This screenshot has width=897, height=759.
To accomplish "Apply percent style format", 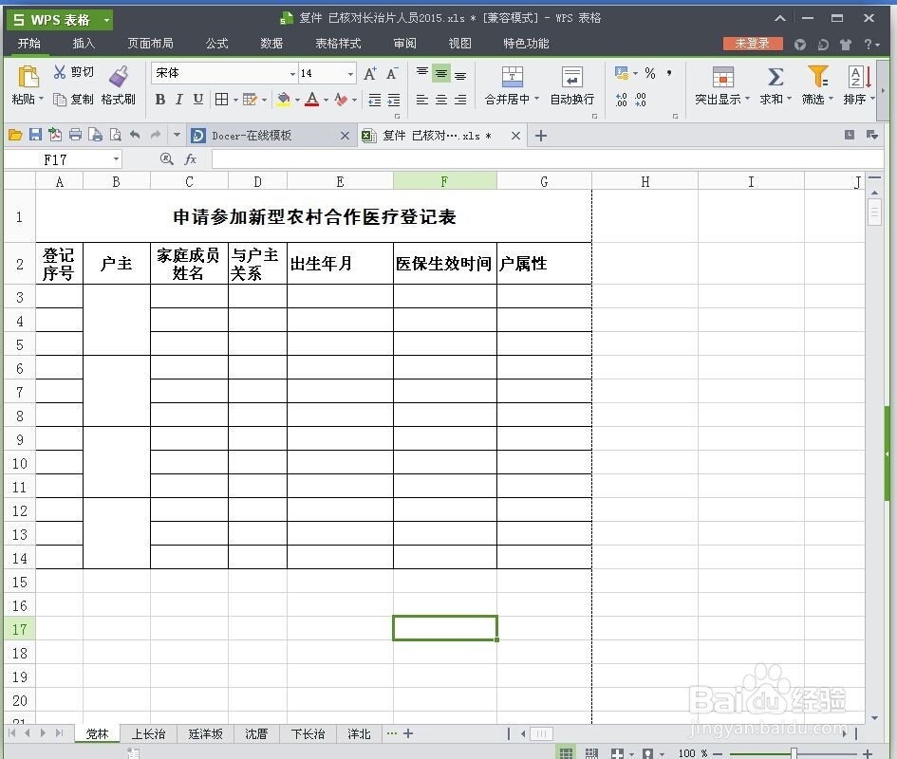I will click(650, 73).
